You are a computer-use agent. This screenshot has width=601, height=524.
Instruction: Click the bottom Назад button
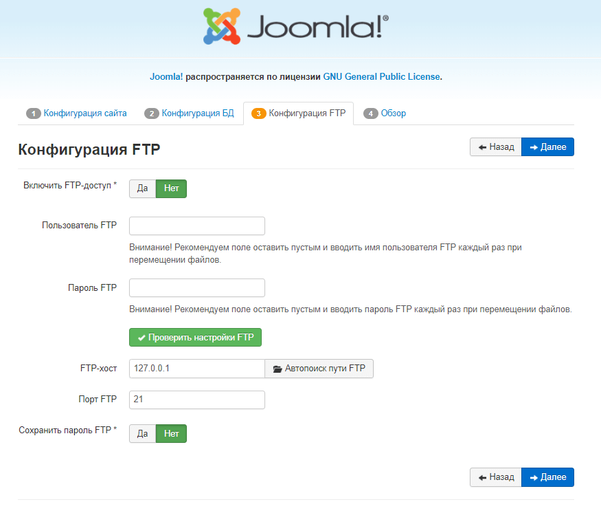[496, 477]
